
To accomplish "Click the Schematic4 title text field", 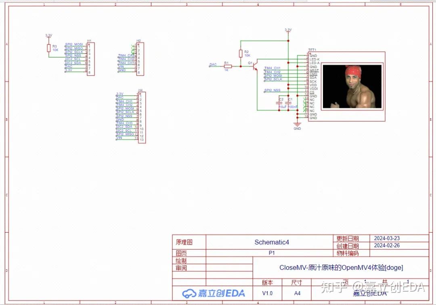I will click(x=271, y=242).
